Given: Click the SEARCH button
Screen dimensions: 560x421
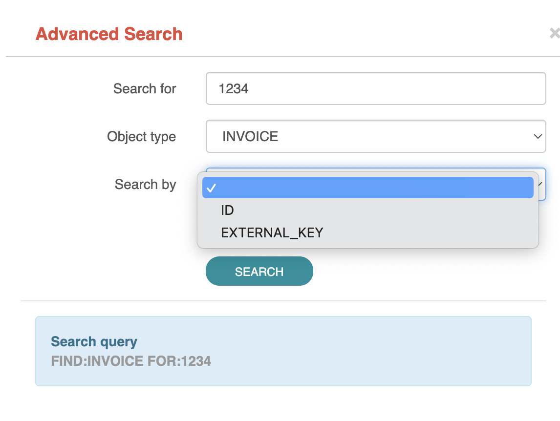Looking at the screenshot, I should (x=259, y=271).
